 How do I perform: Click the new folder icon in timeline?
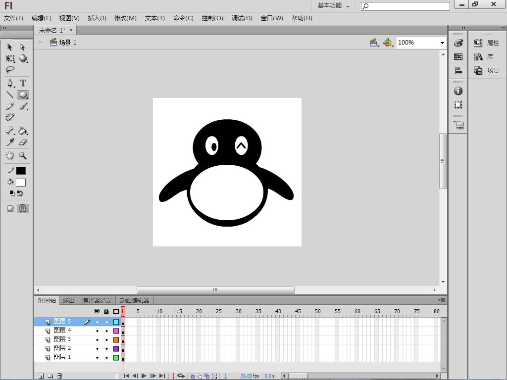tap(50, 376)
